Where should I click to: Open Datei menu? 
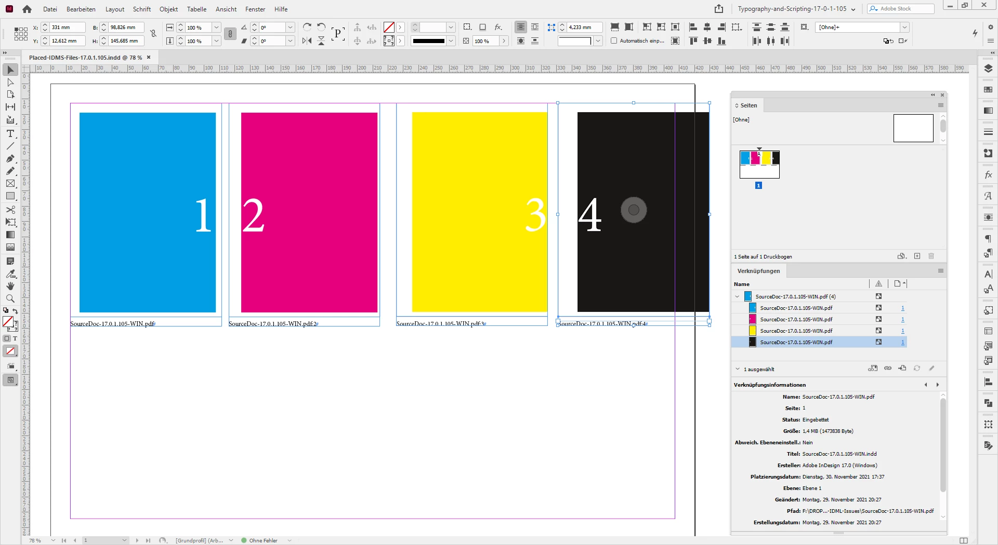50,9
